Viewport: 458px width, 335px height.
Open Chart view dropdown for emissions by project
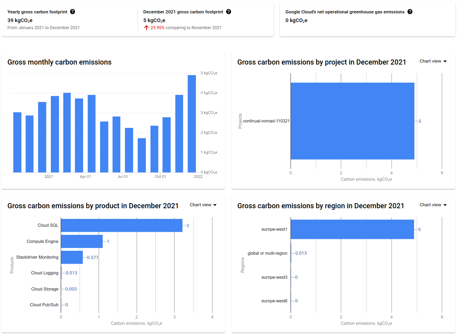(x=433, y=61)
